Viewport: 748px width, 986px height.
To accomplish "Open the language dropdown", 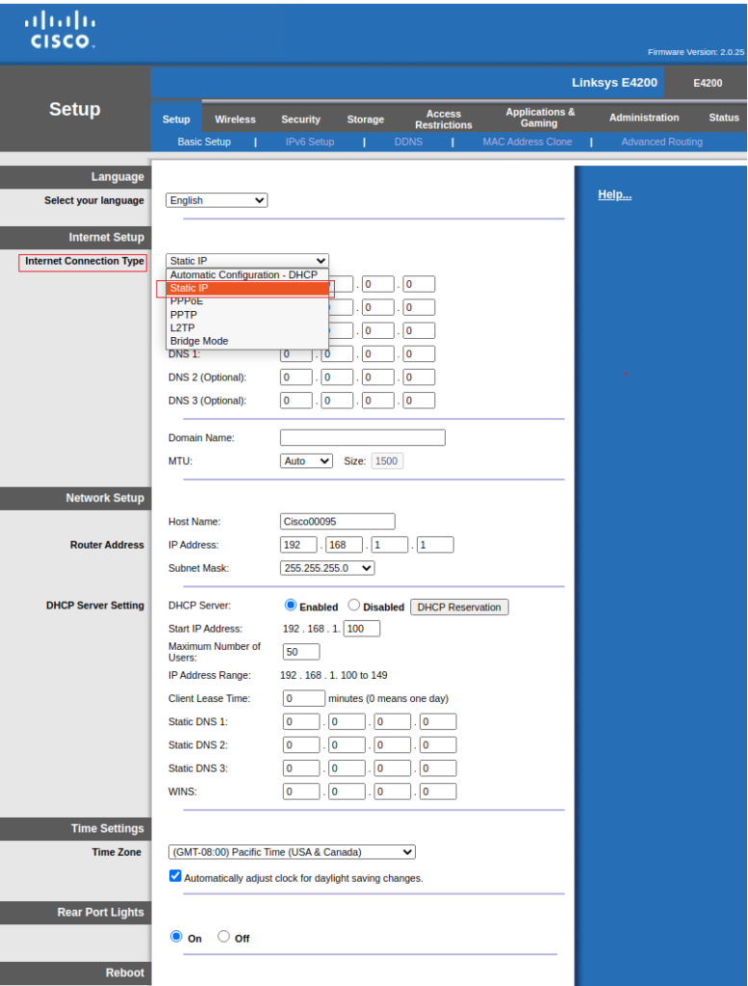I will point(217,200).
